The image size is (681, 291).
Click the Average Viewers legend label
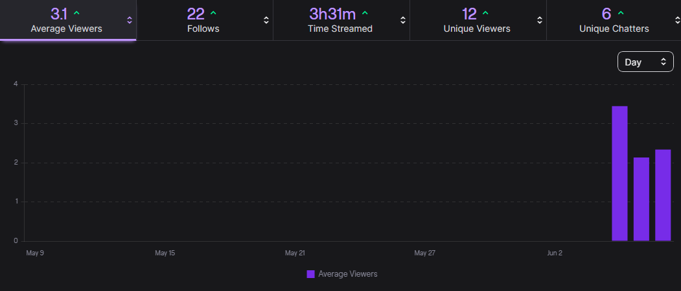click(347, 274)
